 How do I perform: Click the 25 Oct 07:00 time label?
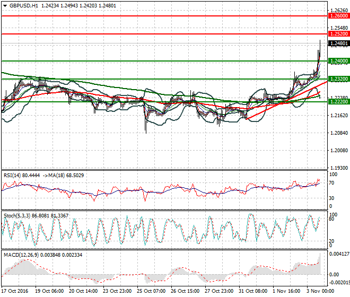point(151,291)
